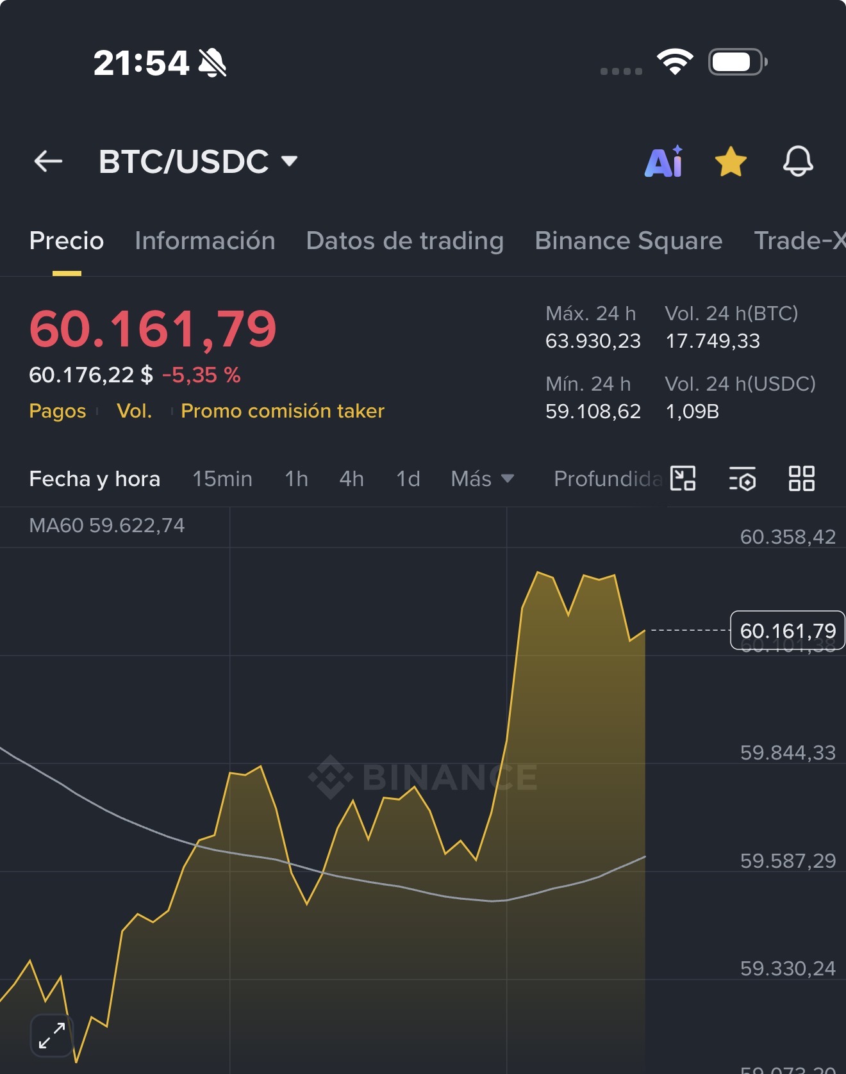Open the Datos de trading tab
Image resolution: width=846 pixels, height=1074 pixels.
[405, 241]
